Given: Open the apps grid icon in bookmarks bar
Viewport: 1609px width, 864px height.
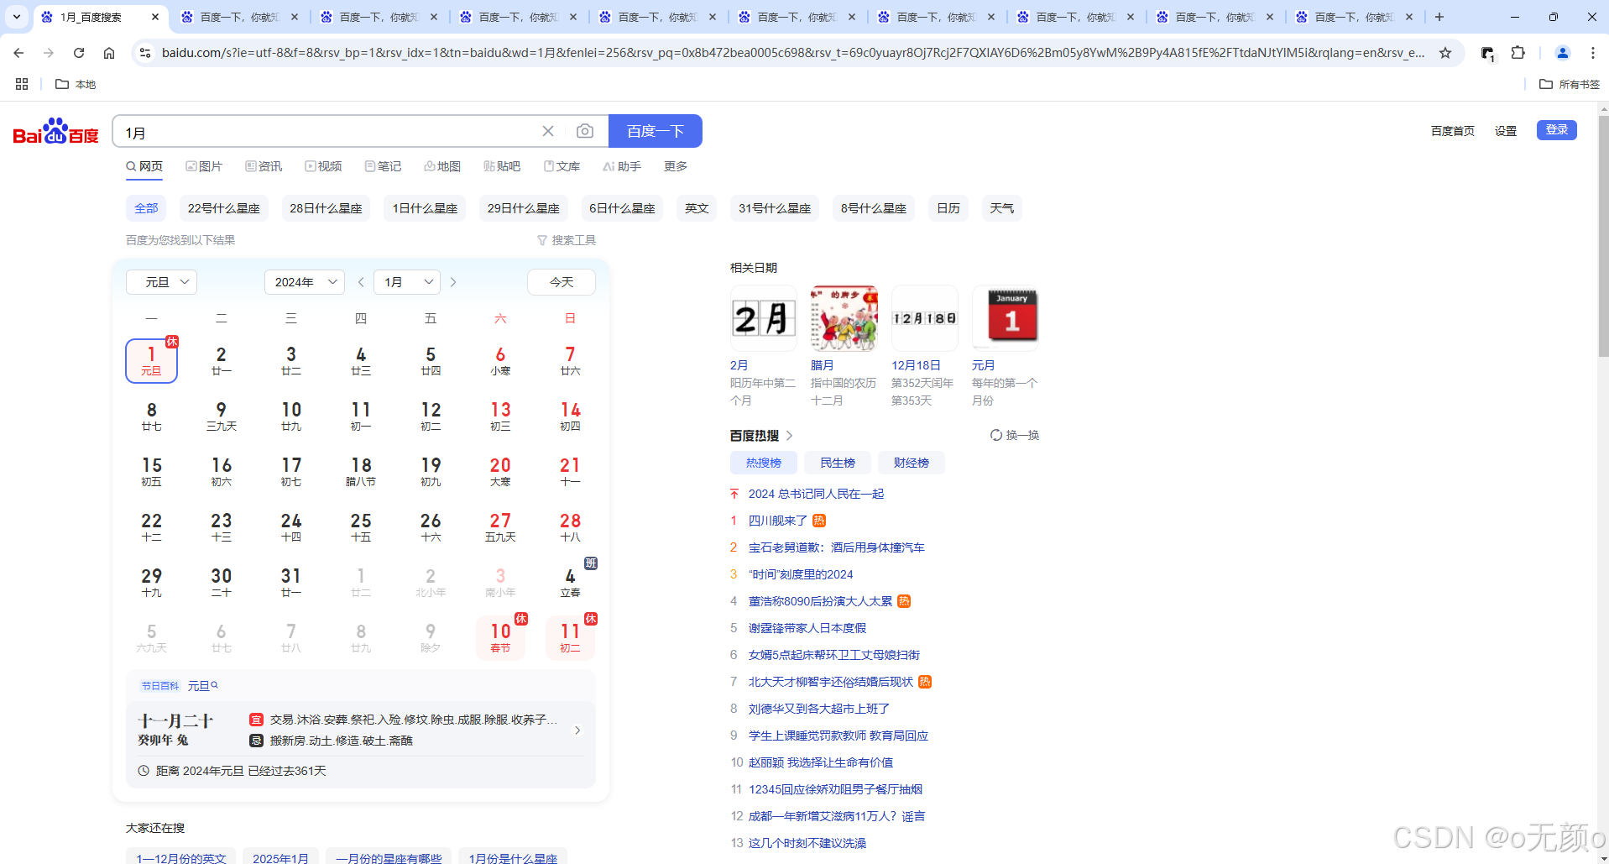Looking at the screenshot, I should 22,84.
